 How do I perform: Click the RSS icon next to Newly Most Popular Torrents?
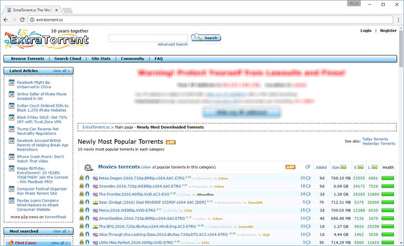(171, 142)
